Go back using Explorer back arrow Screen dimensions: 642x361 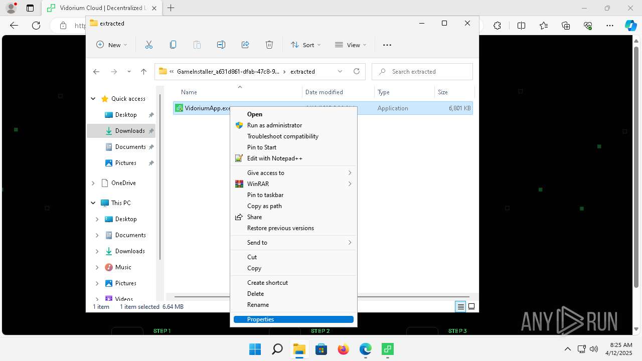click(96, 72)
